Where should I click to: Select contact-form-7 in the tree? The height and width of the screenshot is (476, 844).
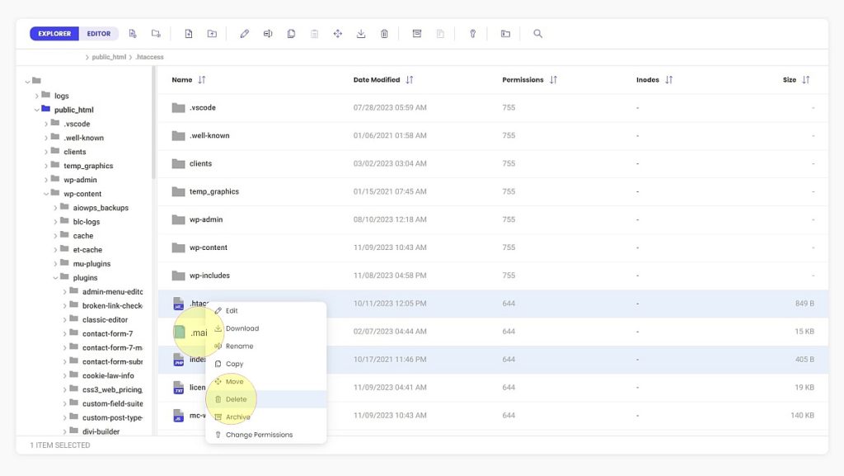(108, 334)
